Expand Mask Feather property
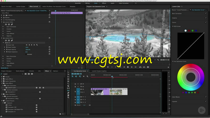The width and height of the screenshot is (210, 118). tap(4, 47)
